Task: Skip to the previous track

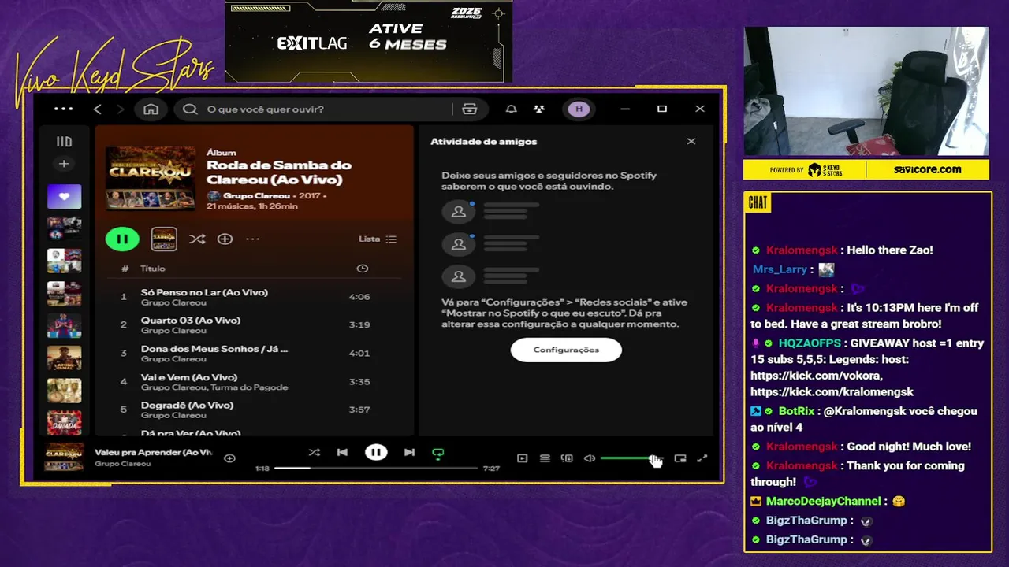Action: 342,452
